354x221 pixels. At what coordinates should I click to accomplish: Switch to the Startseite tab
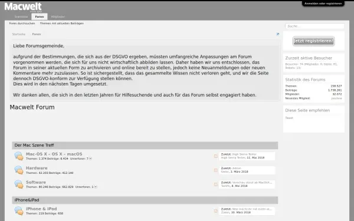(x=21, y=17)
